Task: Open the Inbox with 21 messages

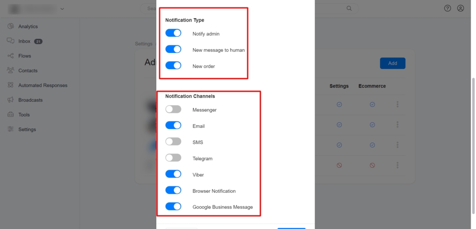Action: pyautogui.click(x=25, y=41)
